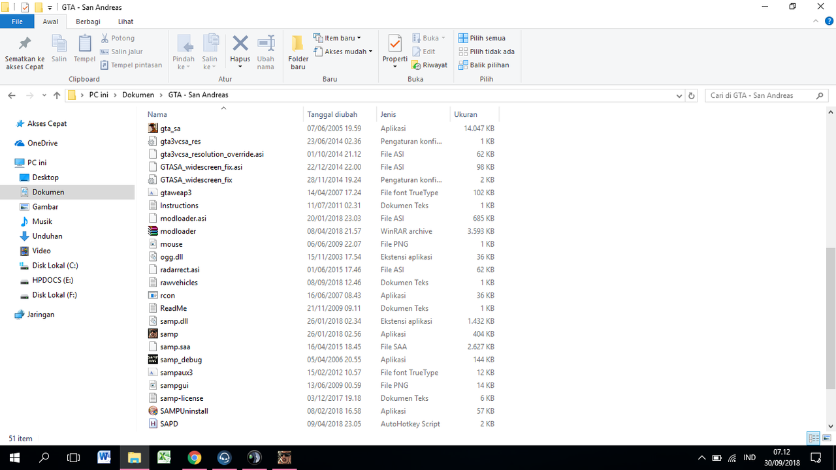The width and height of the screenshot is (836, 470).
Task: Open recent locations dropdown
Action: coord(44,95)
